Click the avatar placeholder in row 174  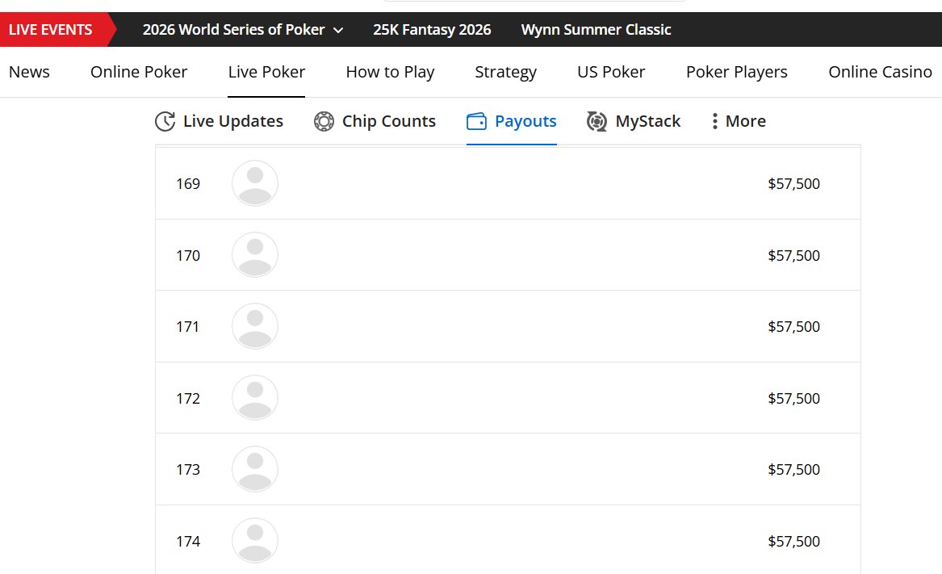tap(255, 541)
